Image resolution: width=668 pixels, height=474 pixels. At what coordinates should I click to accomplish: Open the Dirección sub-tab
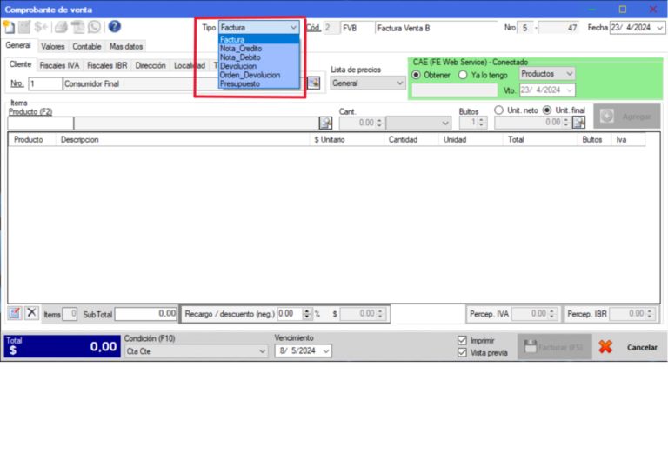[x=150, y=65]
